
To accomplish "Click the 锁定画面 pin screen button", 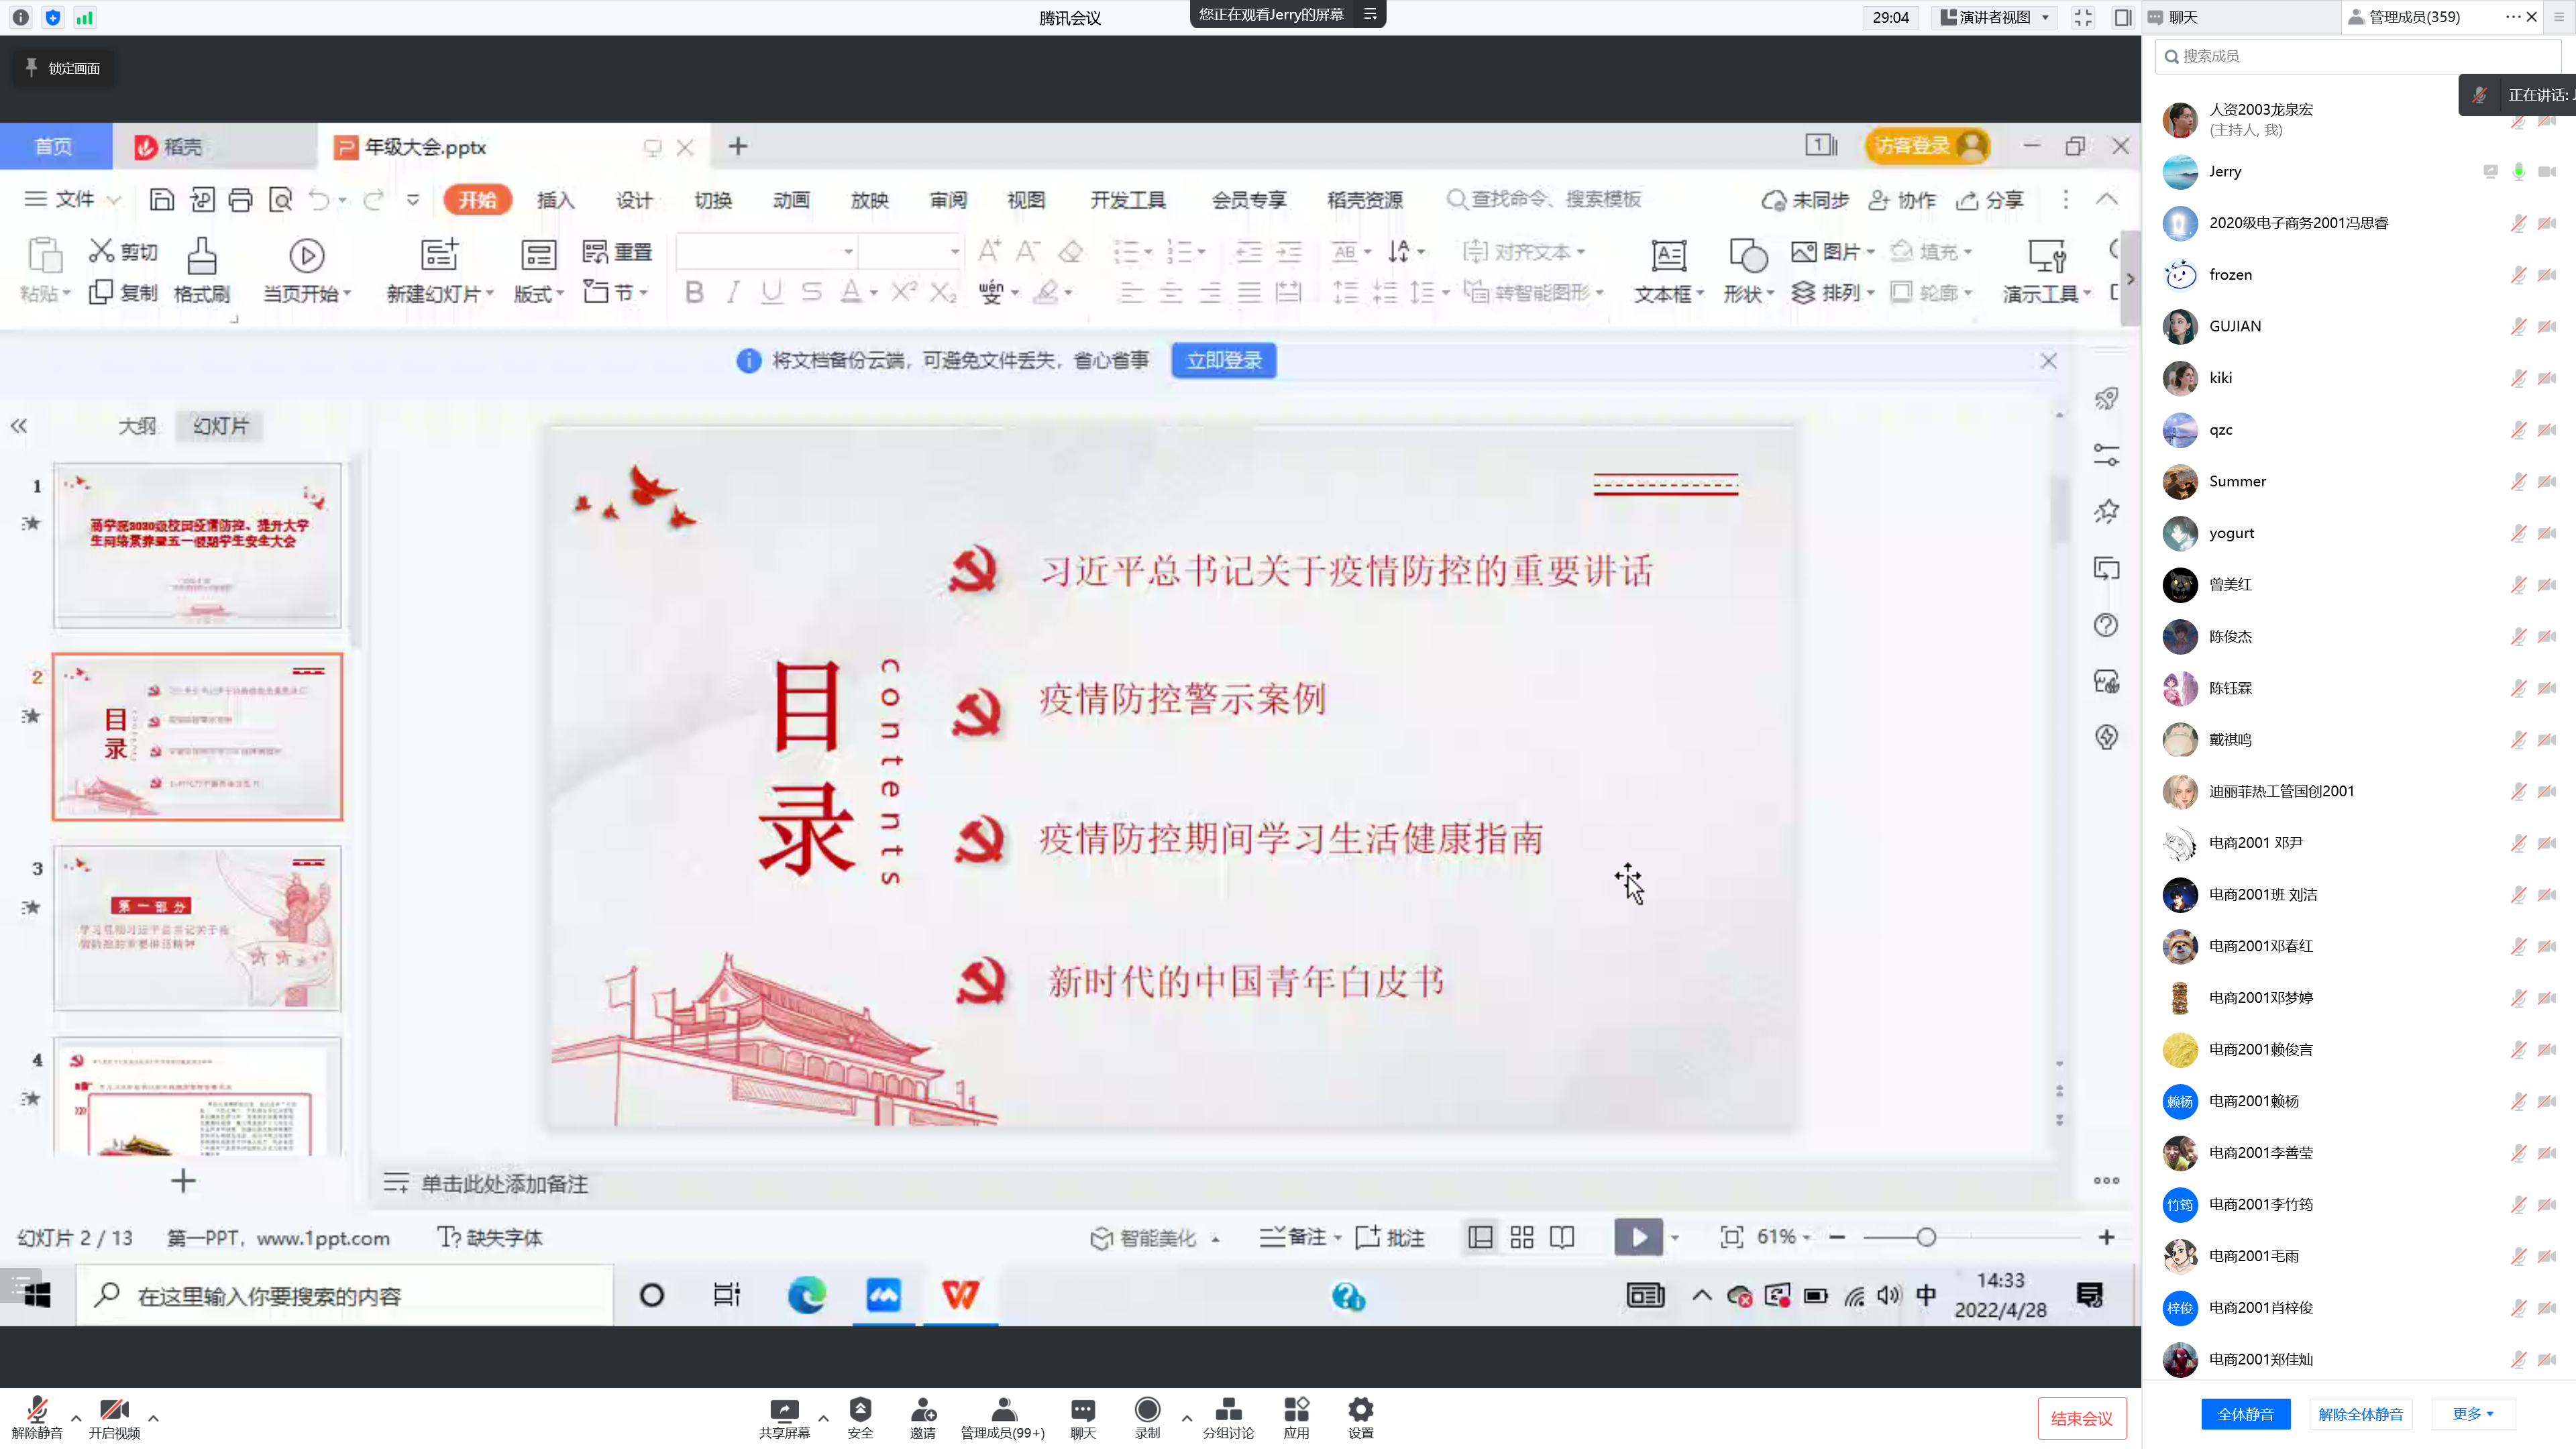I will tap(63, 68).
